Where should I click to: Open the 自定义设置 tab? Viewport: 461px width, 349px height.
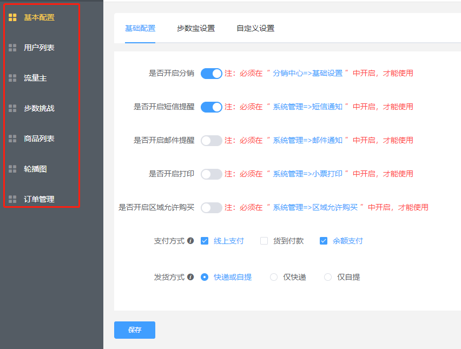[x=255, y=28]
